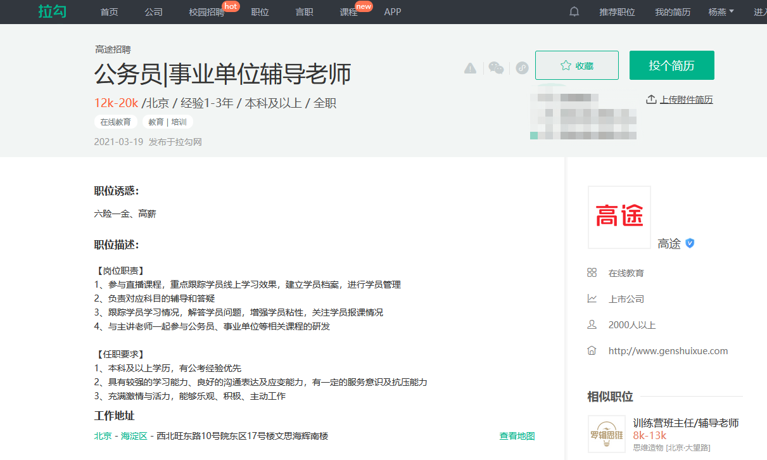Click the Lagou logo
This screenshot has width=767, height=460.
pos(52,12)
